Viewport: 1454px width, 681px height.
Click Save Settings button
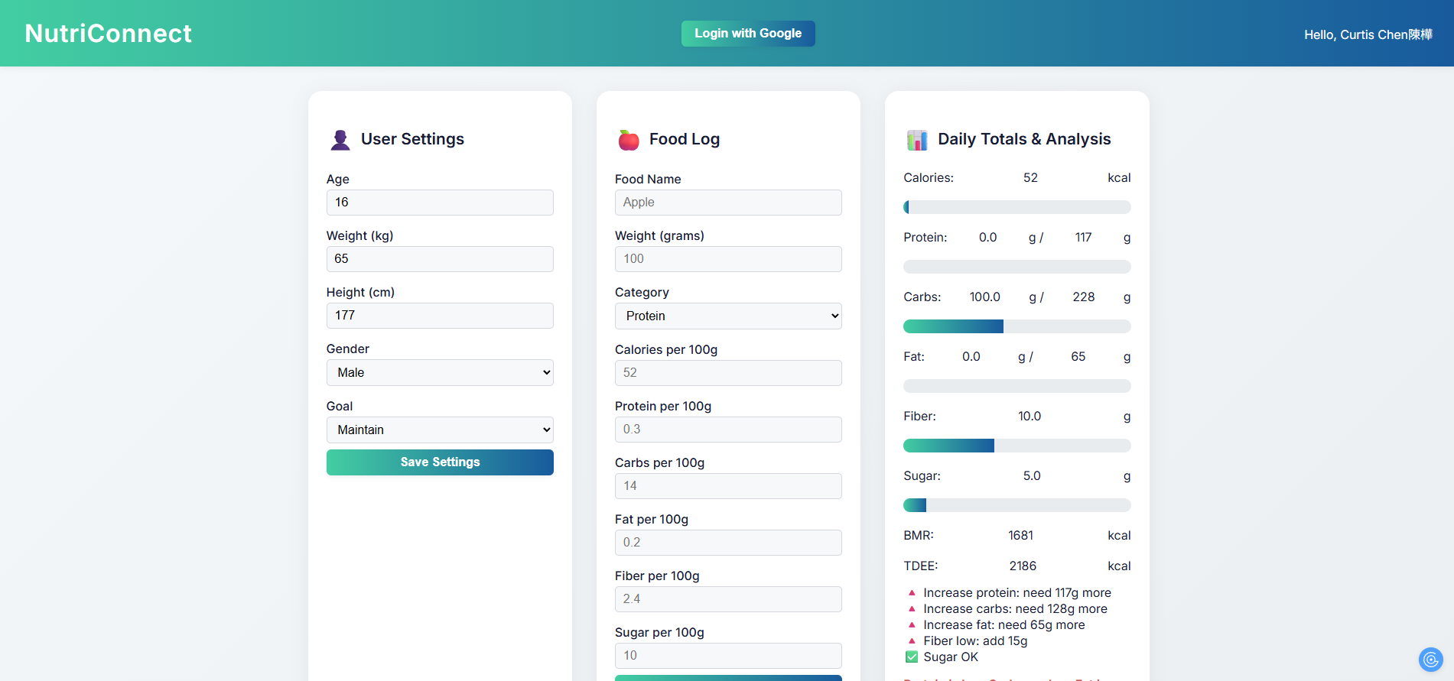click(x=440, y=462)
